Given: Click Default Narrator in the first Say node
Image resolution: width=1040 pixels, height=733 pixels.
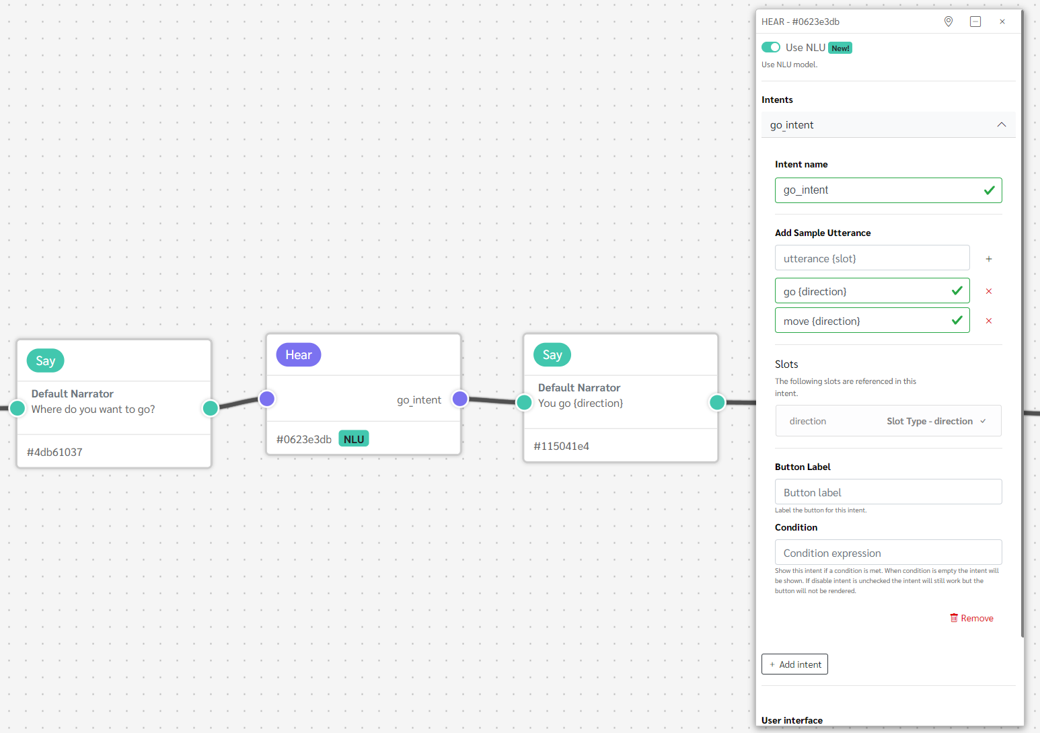Looking at the screenshot, I should [x=73, y=394].
